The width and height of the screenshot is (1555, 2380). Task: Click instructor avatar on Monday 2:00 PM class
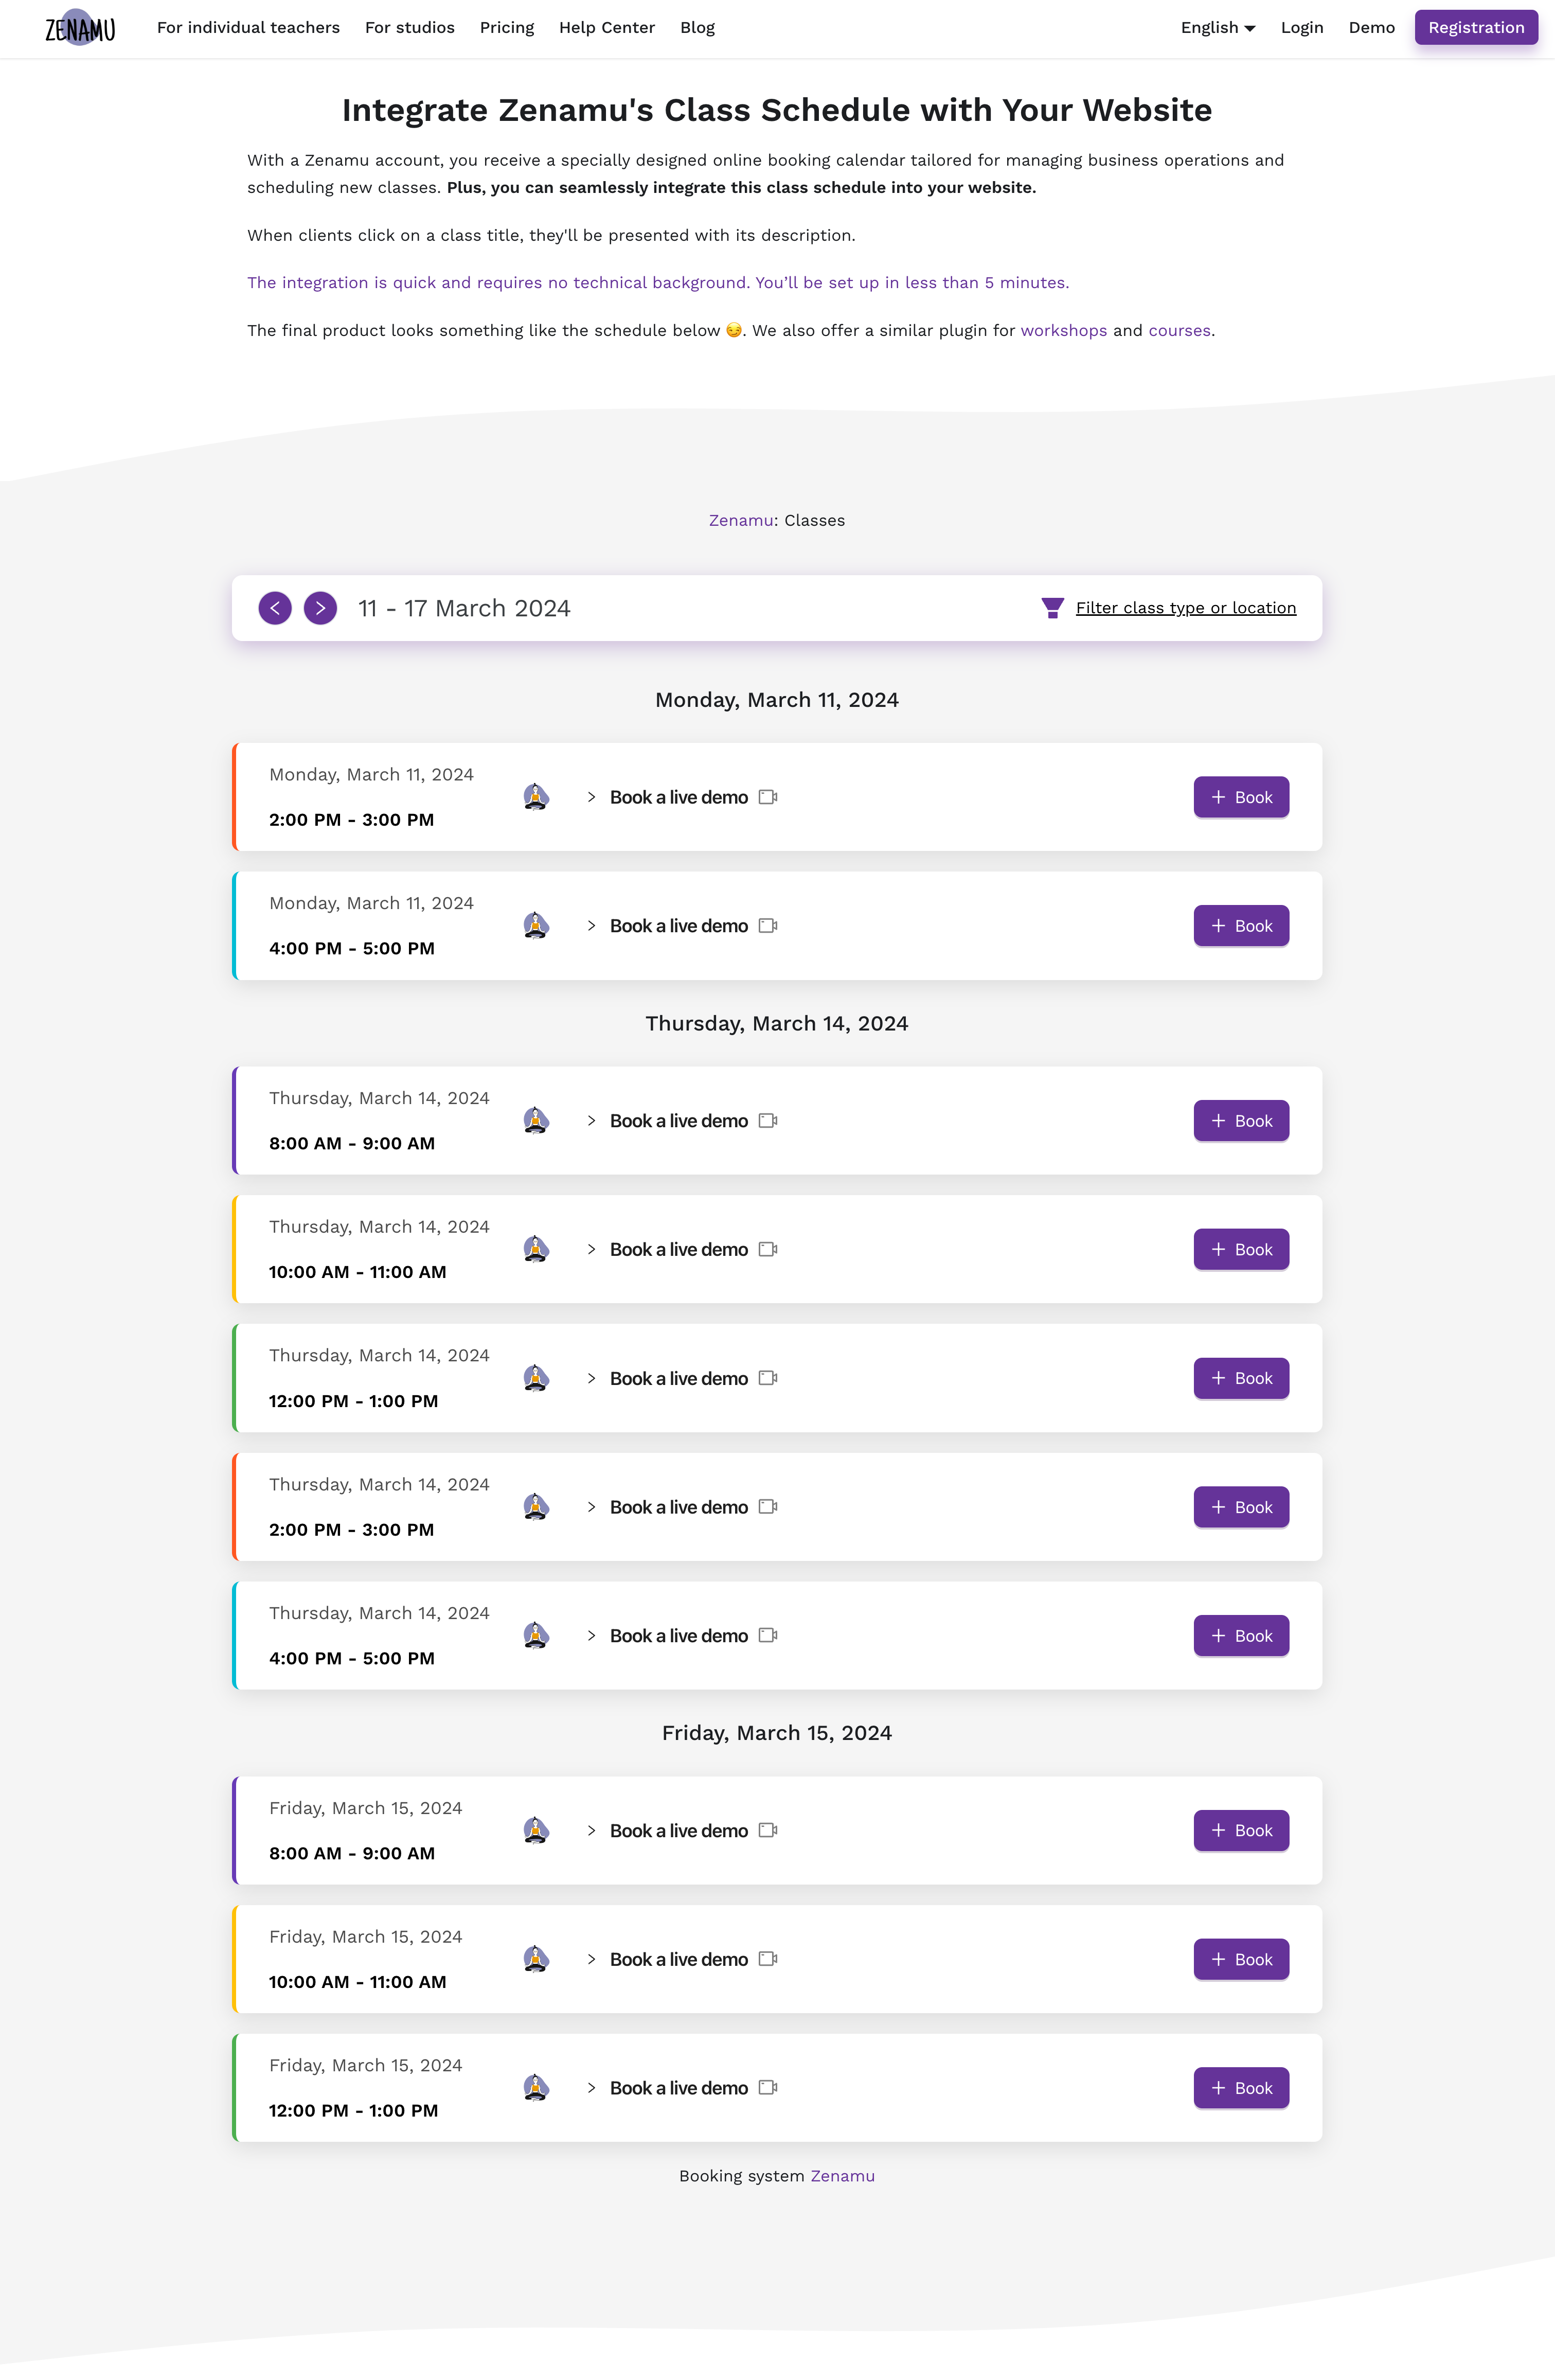[x=536, y=797]
